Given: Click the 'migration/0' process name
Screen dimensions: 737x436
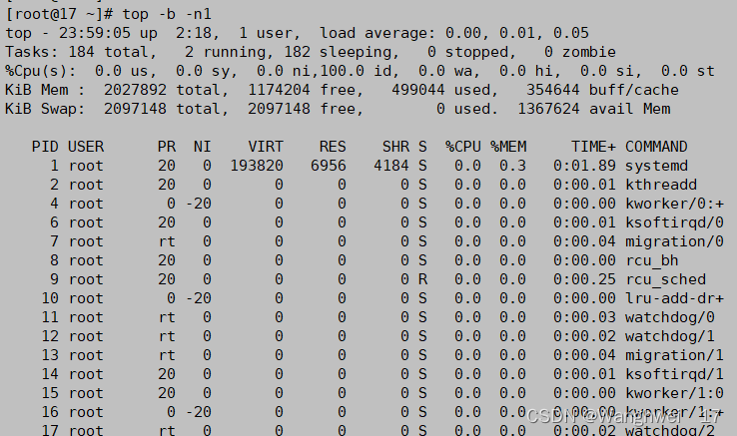Looking at the screenshot, I should coord(674,241).
